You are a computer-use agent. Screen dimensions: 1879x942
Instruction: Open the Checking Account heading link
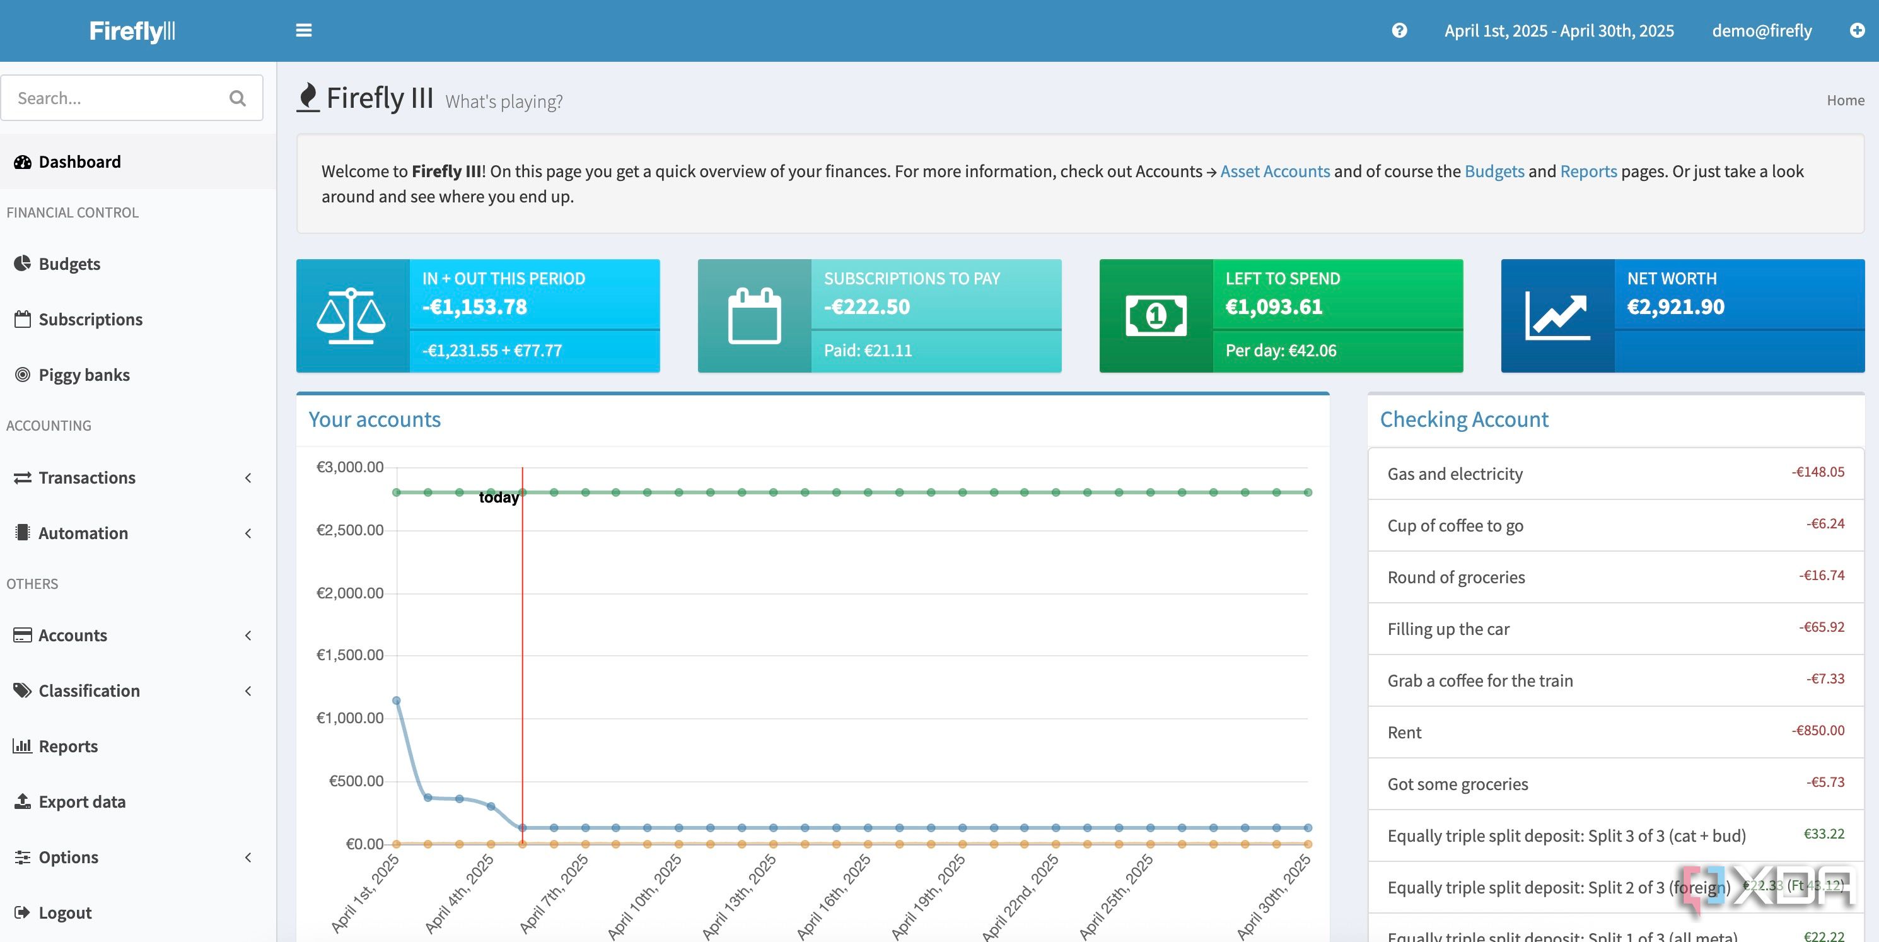(x=1464, y=419)
